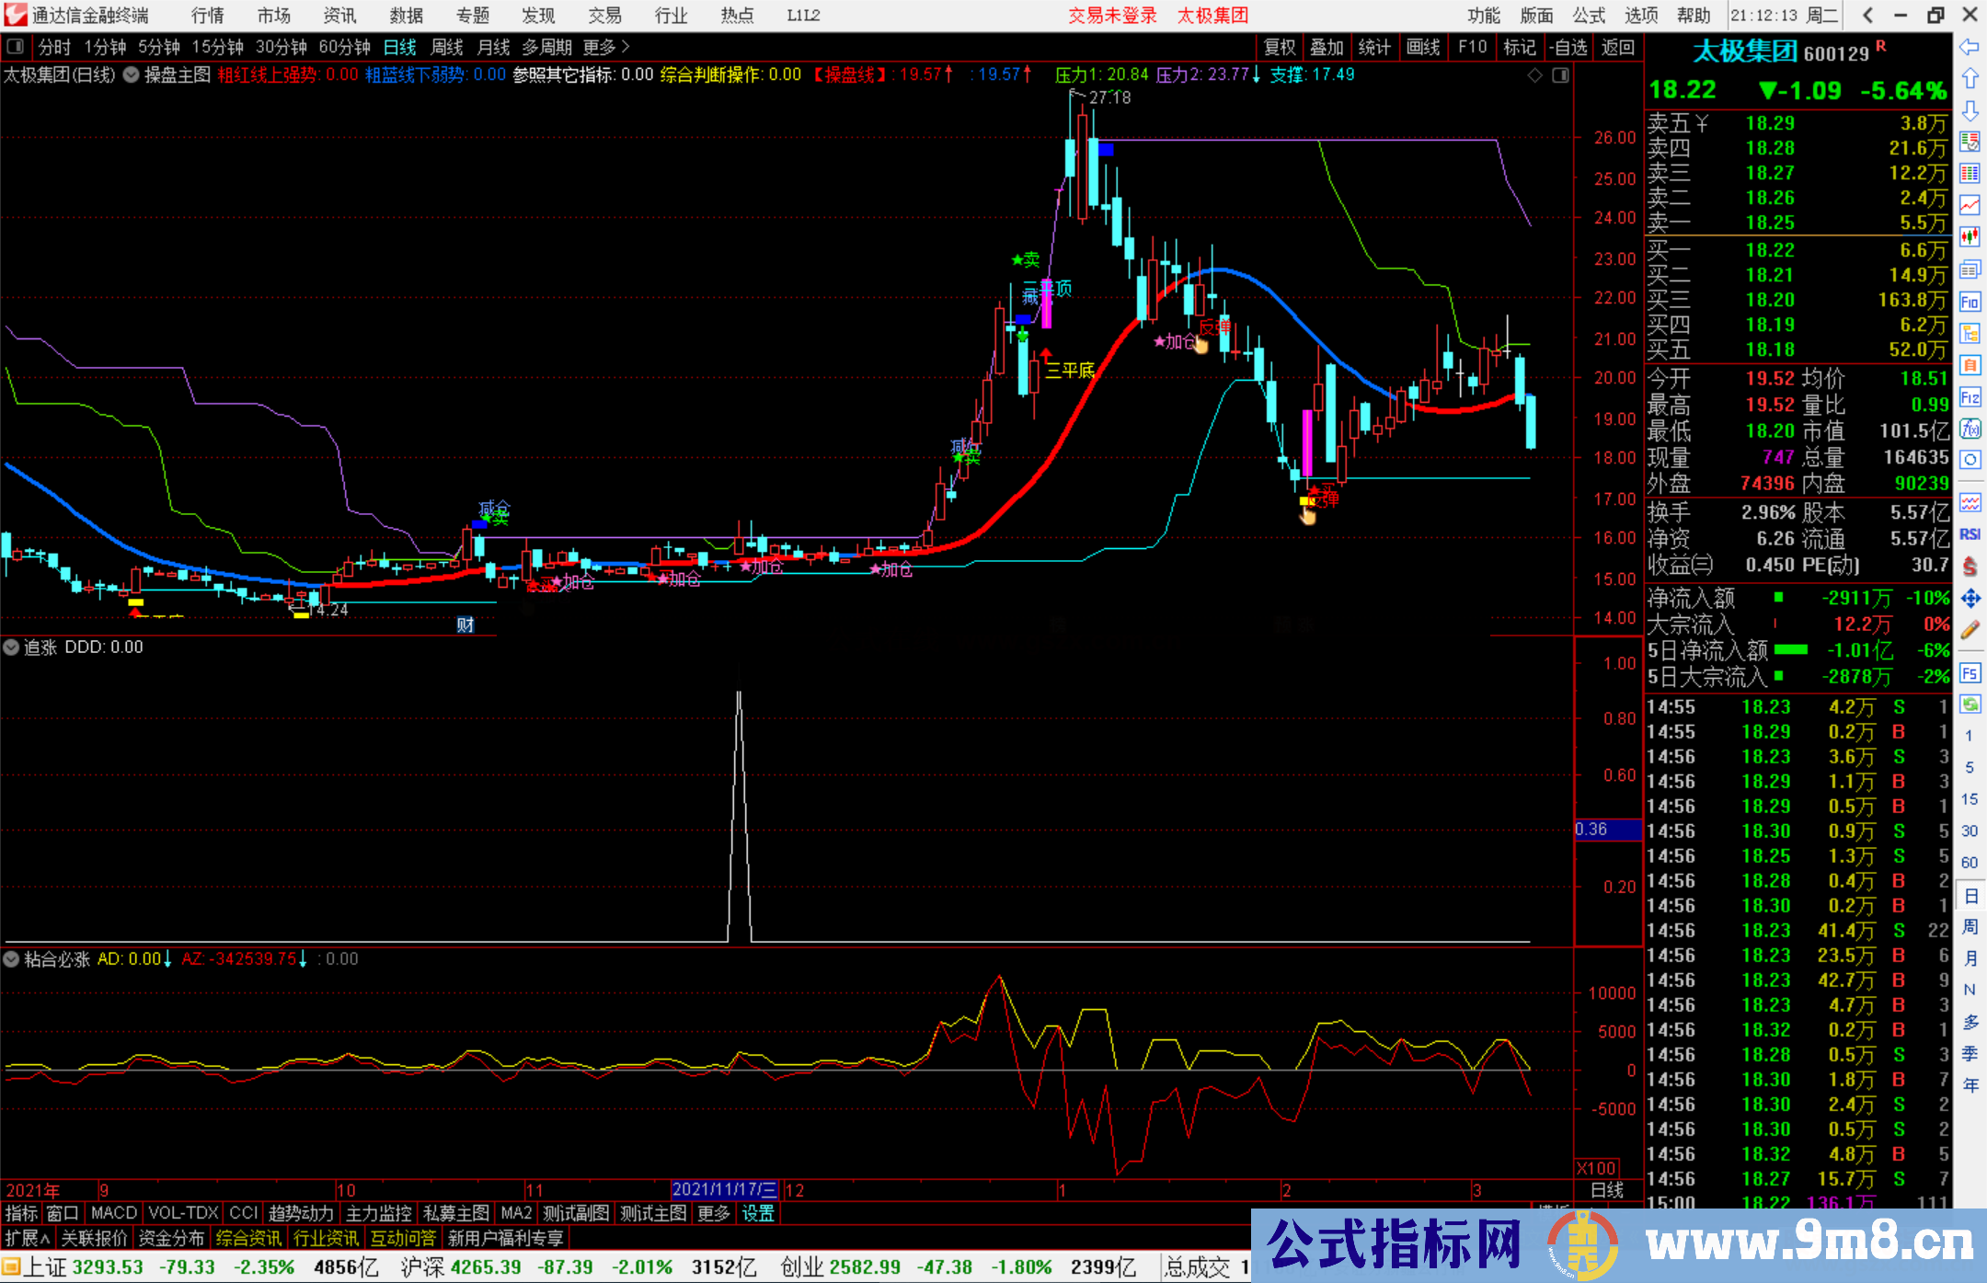Click the RSI indicator sidebar icon
1987x1283 pixels.
click(x=1970, y=534)
